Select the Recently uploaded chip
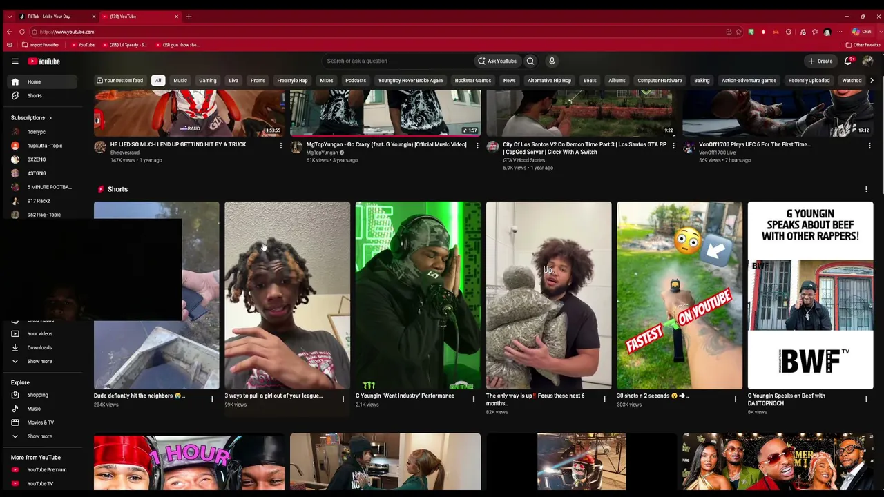This screenshot has width=884, height=497. [809, 81]
